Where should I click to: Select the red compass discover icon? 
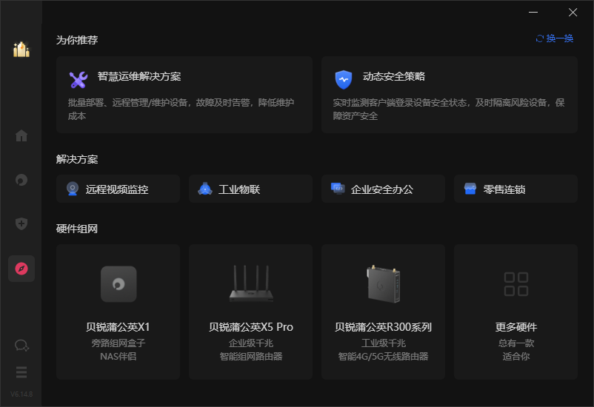tap(21, 269)
